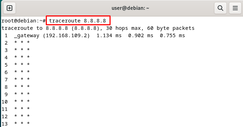Click the "60 byte packets" text

[x=171, y=28]
